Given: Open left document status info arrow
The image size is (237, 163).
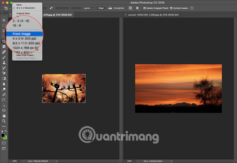Looking at the screenshot, I should tap(57, 161).
